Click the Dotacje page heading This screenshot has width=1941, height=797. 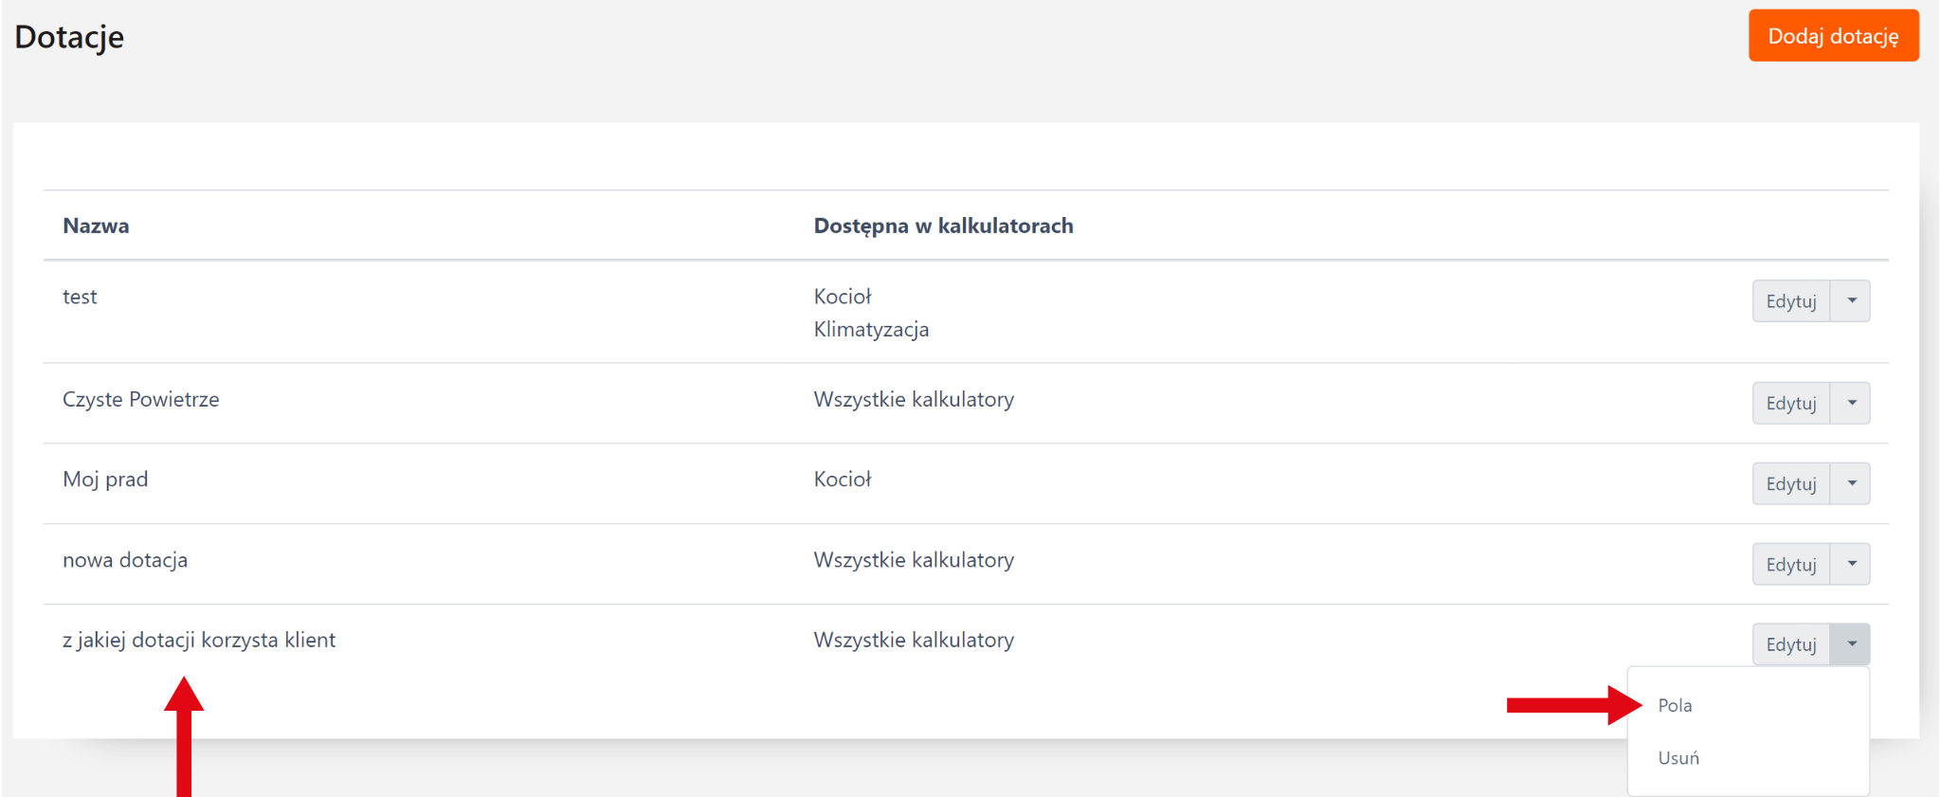69,37
